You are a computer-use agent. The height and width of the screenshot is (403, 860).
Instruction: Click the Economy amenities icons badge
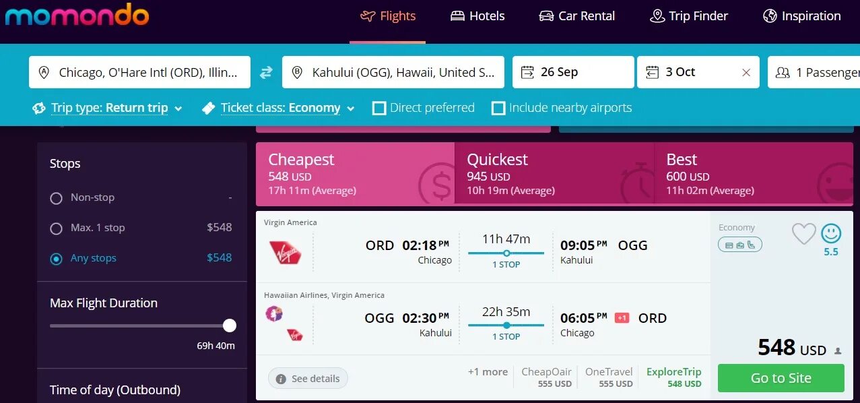pos(739,245)
